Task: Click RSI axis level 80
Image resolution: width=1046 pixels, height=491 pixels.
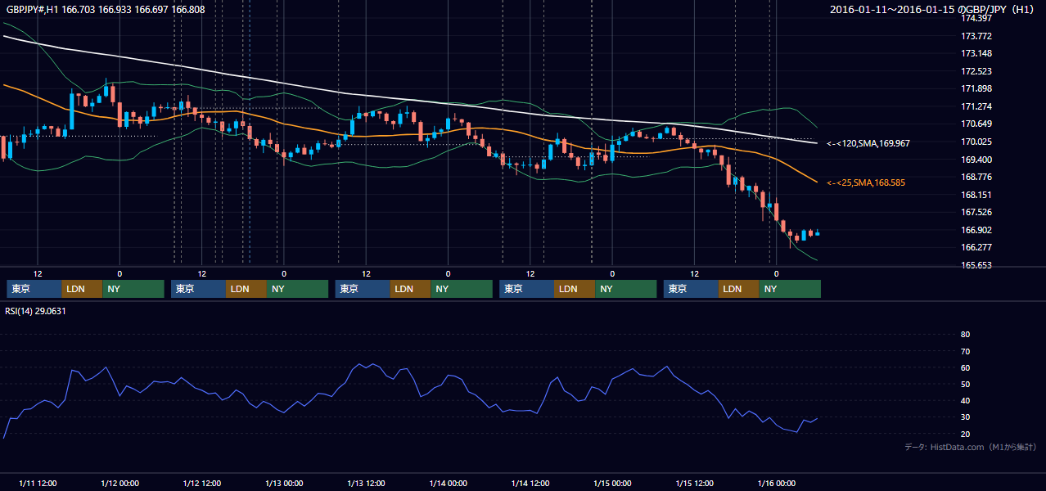Action: [965, 335]
